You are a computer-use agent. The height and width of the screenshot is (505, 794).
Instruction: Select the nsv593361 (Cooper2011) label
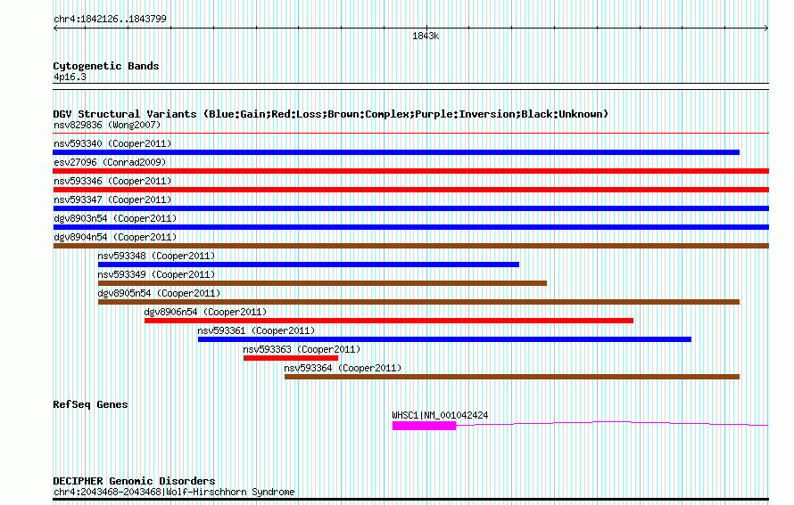point(256,330)
